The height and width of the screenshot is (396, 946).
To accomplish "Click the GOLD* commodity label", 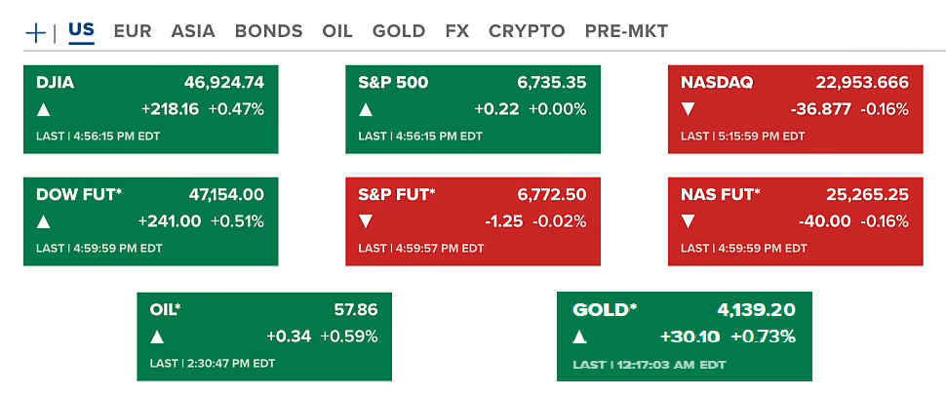I will (x=605, y=310).
